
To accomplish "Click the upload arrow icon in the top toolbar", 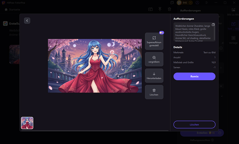I will (160, 9).
